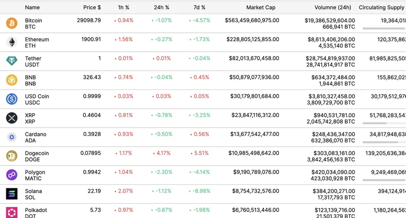Select Bitcoin volume $19,386,529,604.00
Image resolution: width=406 pixels, height=218 pixels.
[x=330, y=21]
